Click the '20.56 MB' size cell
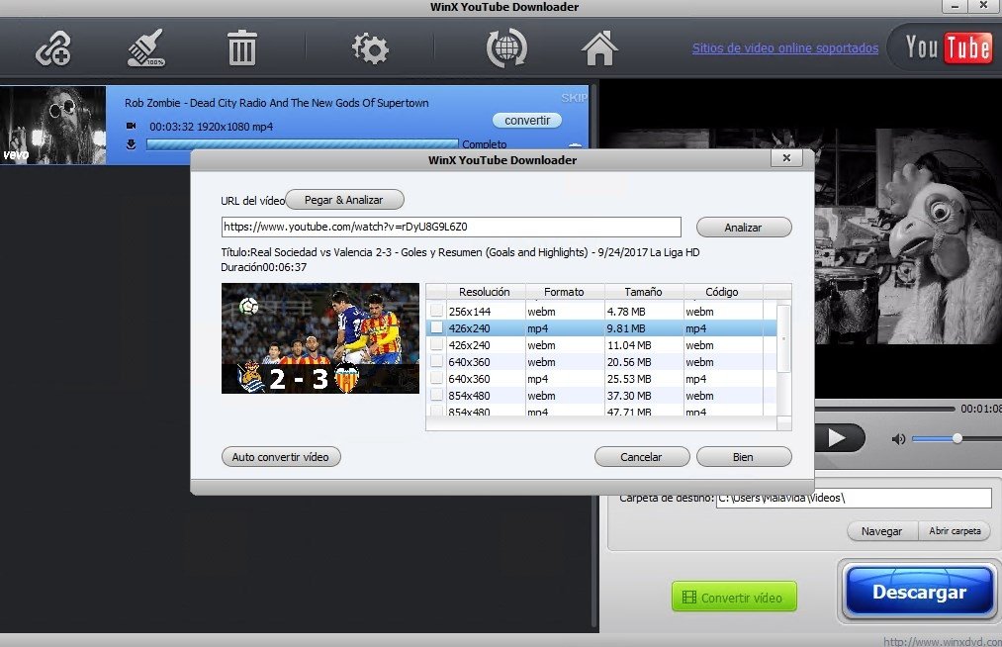Viewport: 1002px width, 647px height. click(x=644, y=362)
